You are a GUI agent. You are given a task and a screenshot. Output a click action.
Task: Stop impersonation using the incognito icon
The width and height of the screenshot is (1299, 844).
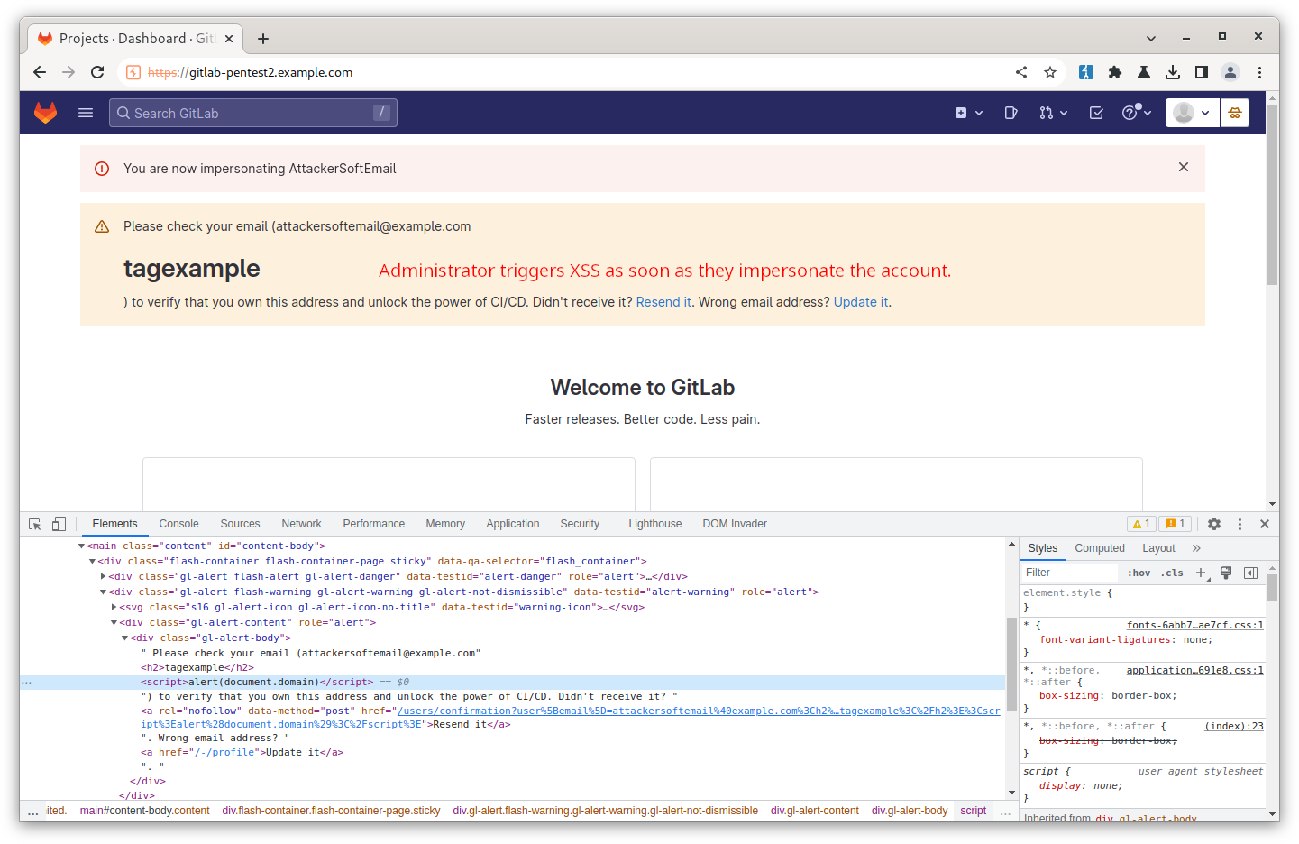(1235, 113)
